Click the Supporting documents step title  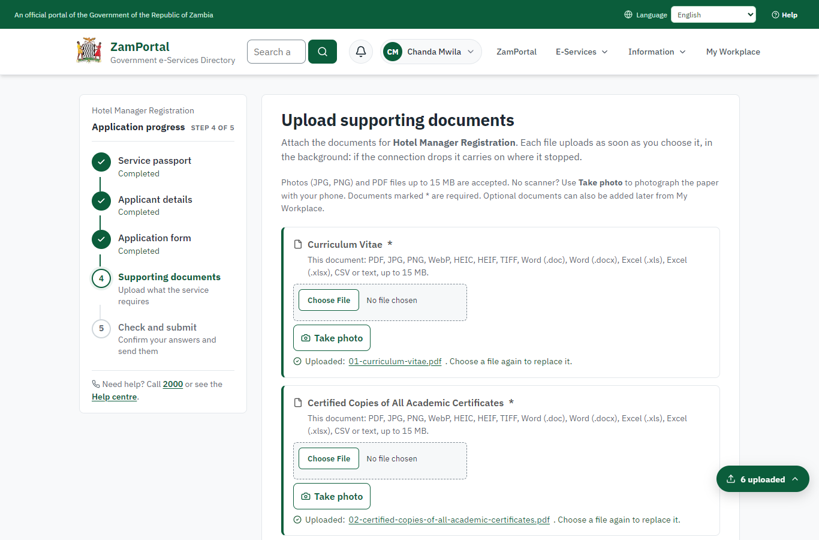pyautogui.click(x=169, y=277)
